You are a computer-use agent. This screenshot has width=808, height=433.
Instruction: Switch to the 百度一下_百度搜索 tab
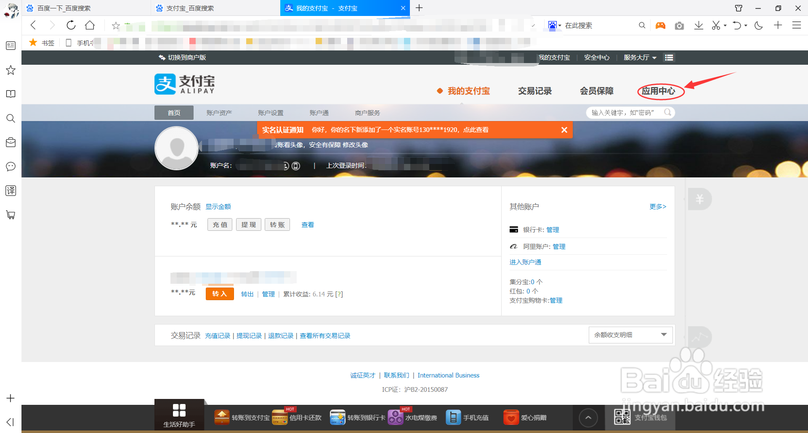86,8
